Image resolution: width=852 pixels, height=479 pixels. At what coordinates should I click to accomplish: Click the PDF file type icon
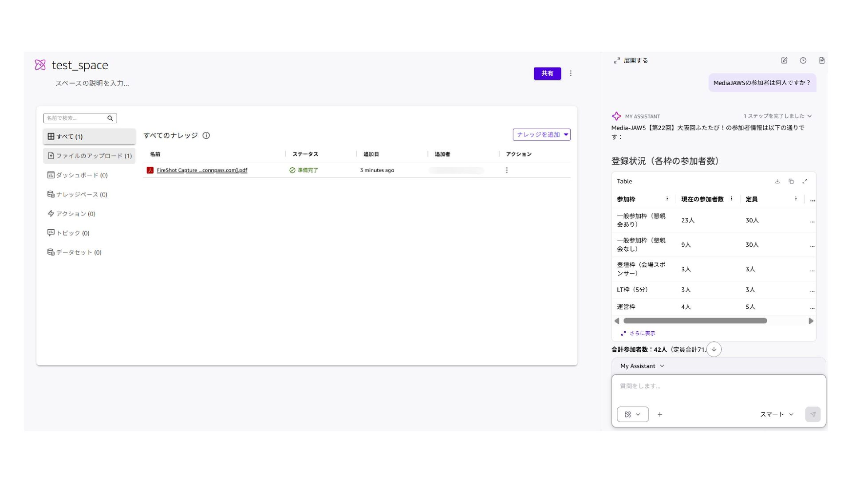[x=150, y=170]
